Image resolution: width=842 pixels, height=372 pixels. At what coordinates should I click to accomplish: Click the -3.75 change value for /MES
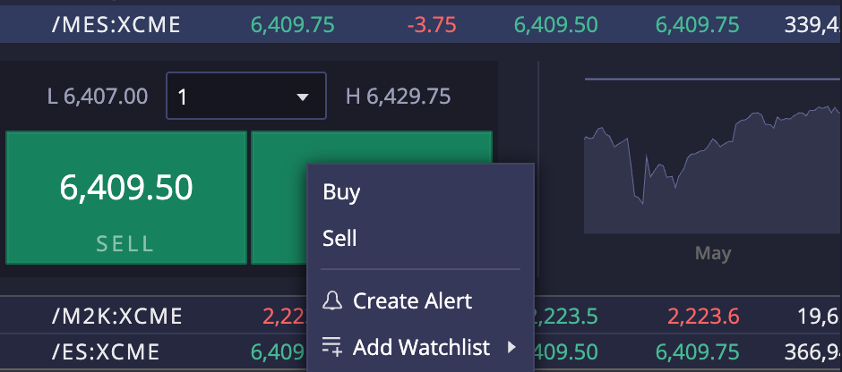click(432, 25)
